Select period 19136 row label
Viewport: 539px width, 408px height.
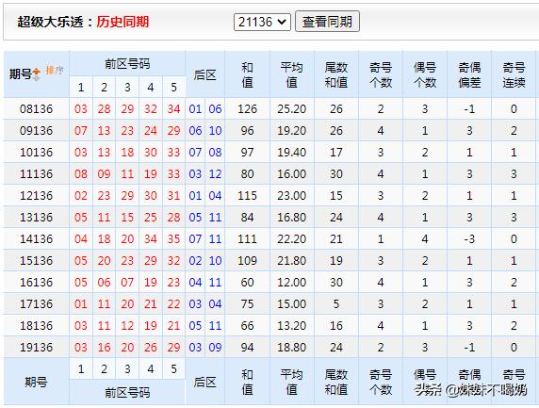pos(36,347)
